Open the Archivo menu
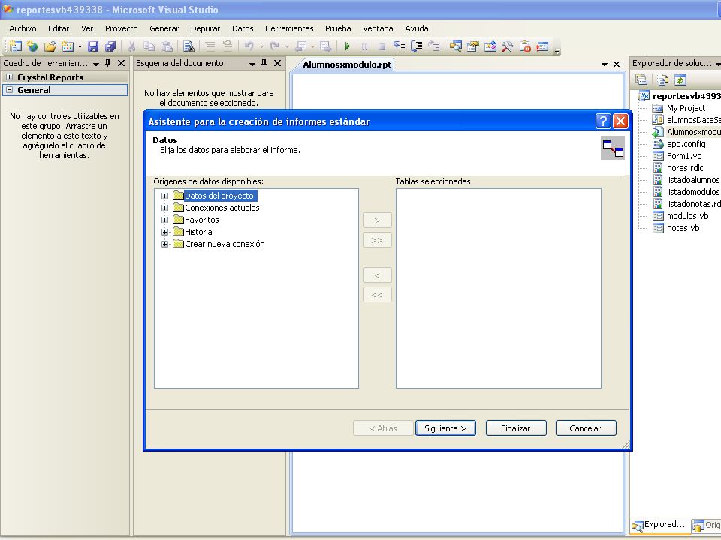This screenshot has width=721, height=540. click(23, 28)
